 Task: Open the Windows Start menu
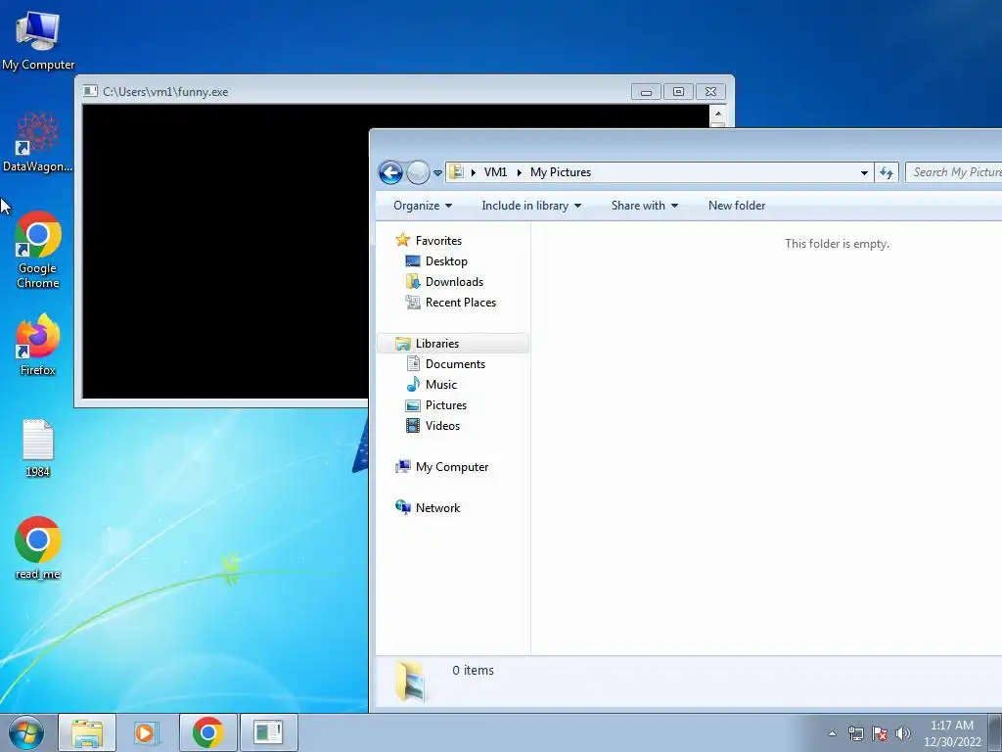pos(26,732)
